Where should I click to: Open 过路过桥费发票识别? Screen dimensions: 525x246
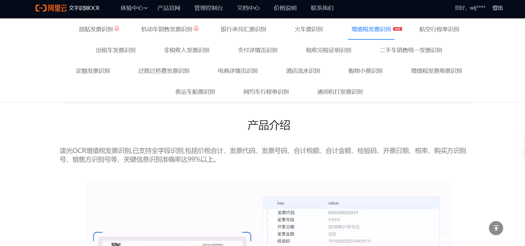coord(164,71)
